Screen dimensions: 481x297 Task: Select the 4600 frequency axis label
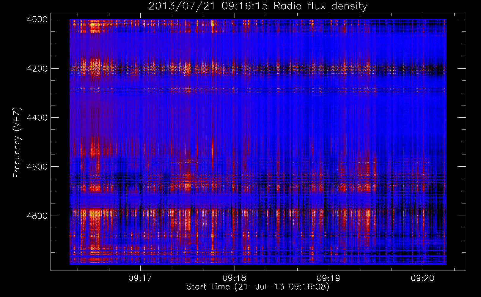click(x=37, y=167)
